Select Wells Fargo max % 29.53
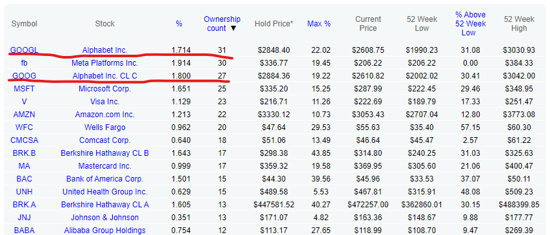This screenshot has height=235, width=550. tap(321, 127)
